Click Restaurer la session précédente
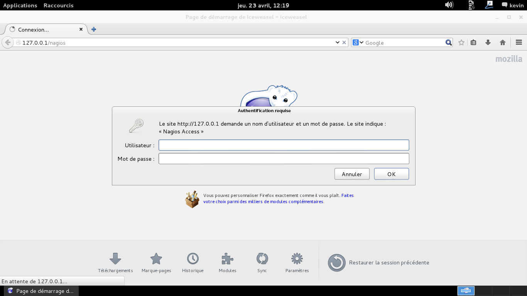This screenshot has height=296, width=527. [378, 263]
